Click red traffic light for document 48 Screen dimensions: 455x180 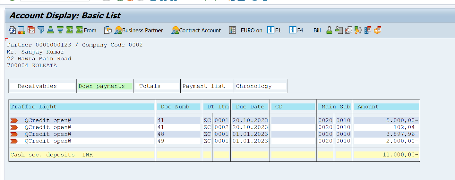[x=14, y=134]
